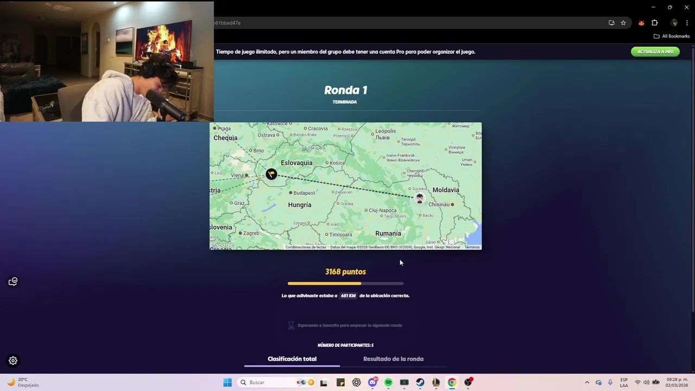Open ChatGPT from the taskbar
Screen dimensions: 695x391
pos(356,382)
